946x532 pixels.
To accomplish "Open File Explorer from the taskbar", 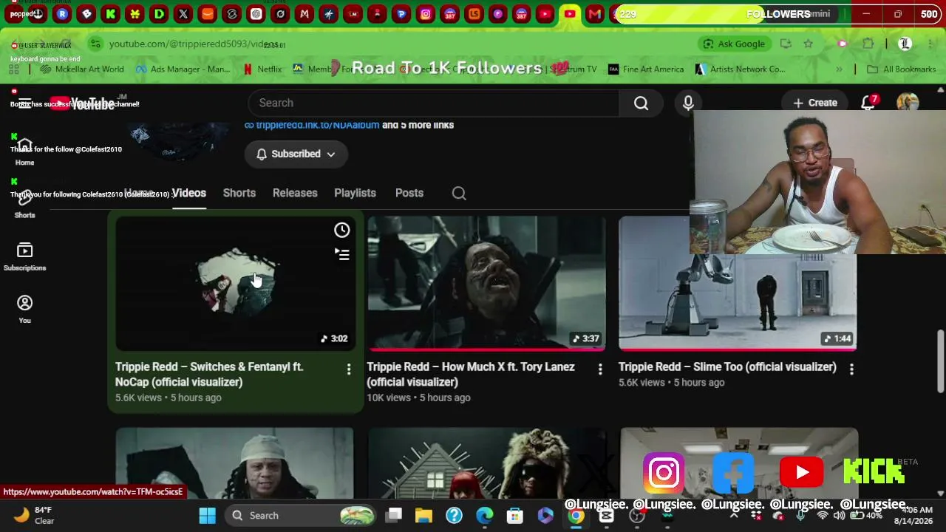I will click(423, 515).
